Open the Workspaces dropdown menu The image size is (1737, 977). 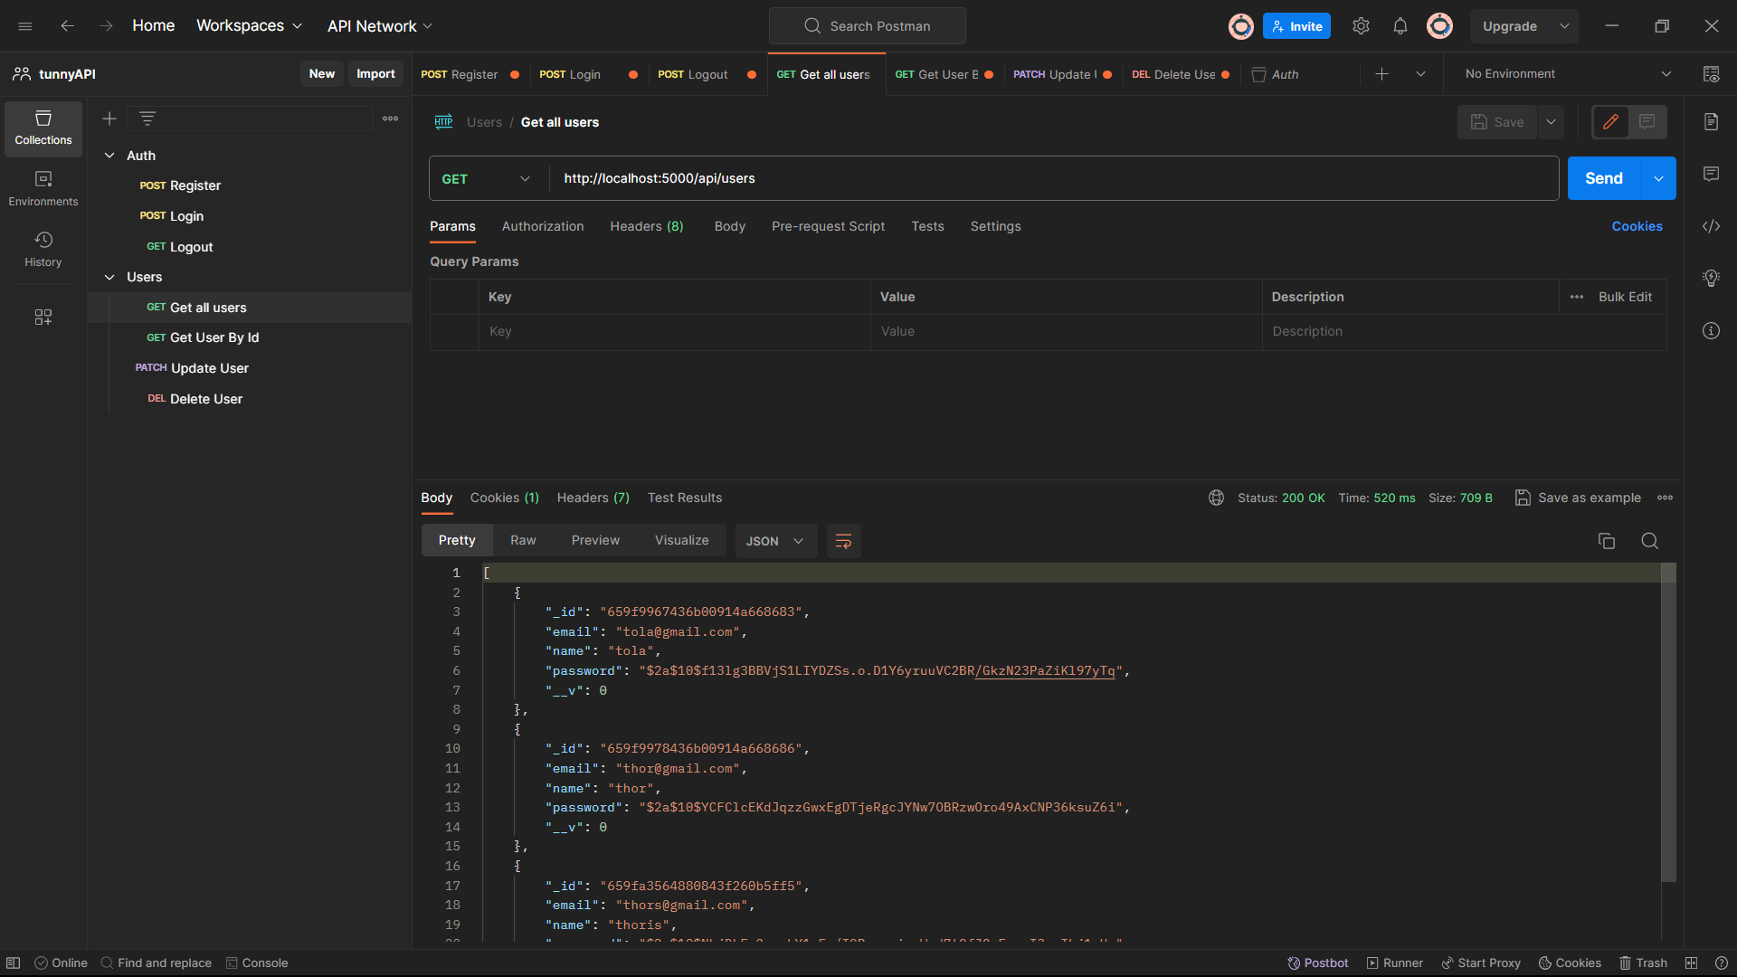point(249,26)
